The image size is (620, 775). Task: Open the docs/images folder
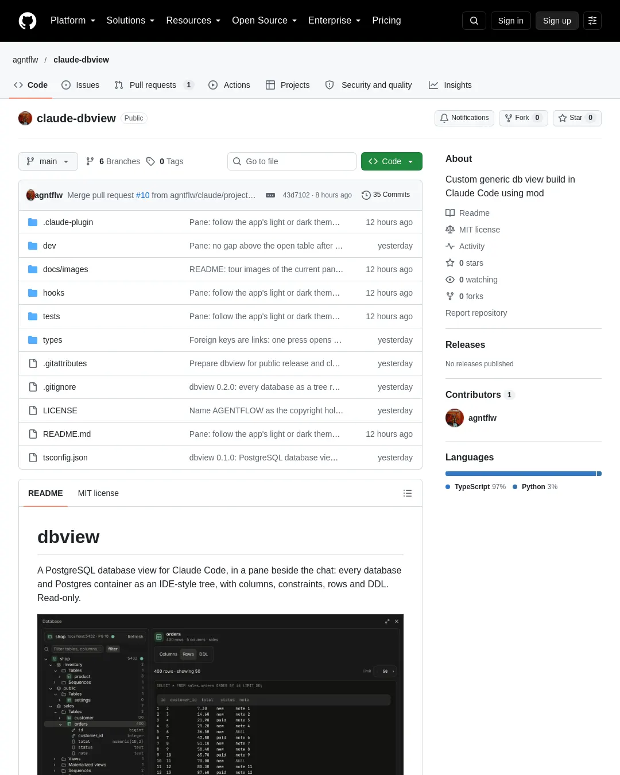pos(65,269)
